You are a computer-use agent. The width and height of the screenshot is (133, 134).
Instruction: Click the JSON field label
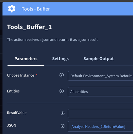point(12,125)
